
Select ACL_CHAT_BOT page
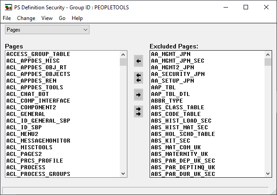coord(63,94)
